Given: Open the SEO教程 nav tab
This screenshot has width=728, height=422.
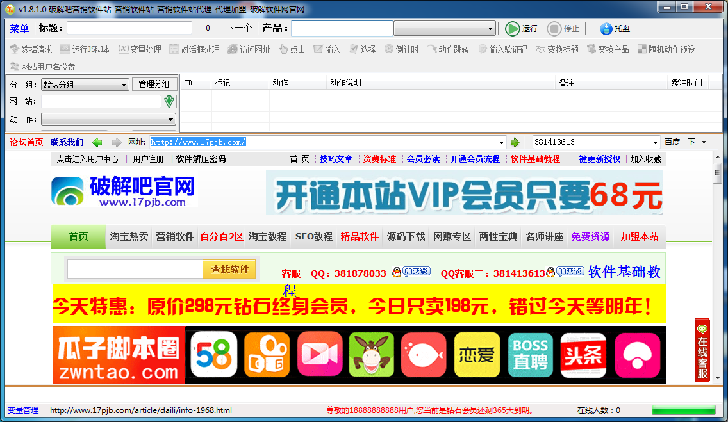Looking at the screenshot, I should (x=314, y=237).
